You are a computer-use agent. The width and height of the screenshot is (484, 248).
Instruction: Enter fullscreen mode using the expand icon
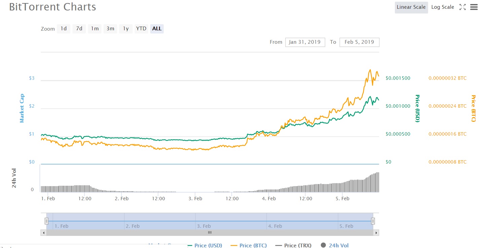[462, 7]
